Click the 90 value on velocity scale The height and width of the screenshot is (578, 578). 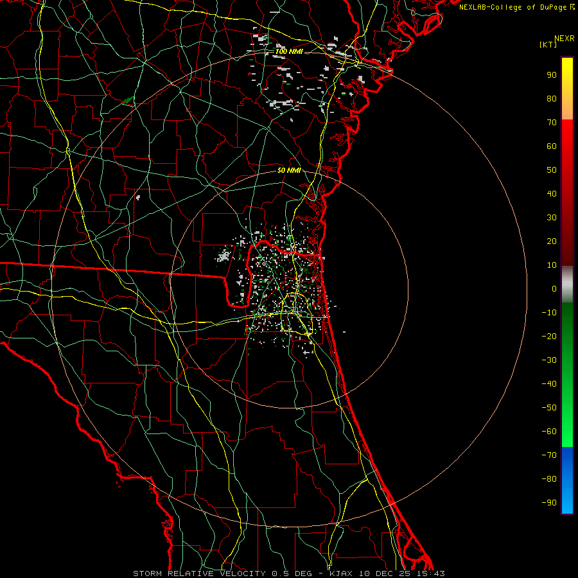[x=552, y=75]
